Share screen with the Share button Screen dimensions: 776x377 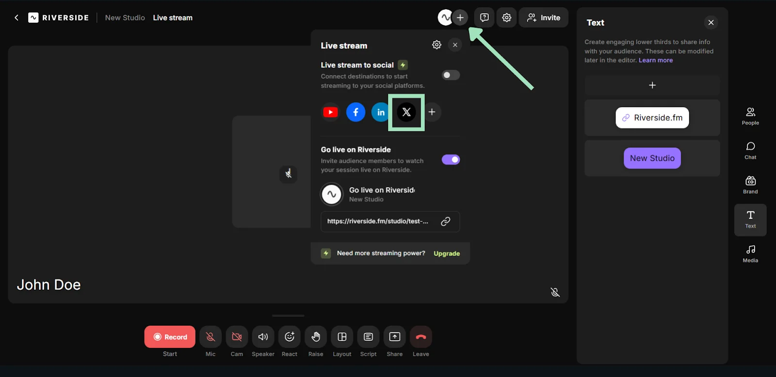[395, 337]
